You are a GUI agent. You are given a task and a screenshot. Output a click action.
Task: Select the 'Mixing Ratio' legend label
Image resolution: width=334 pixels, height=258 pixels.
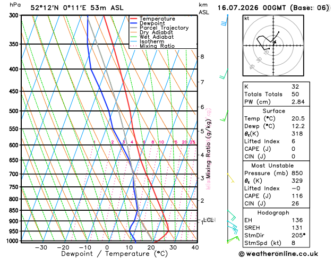click(x=157, y=46)
